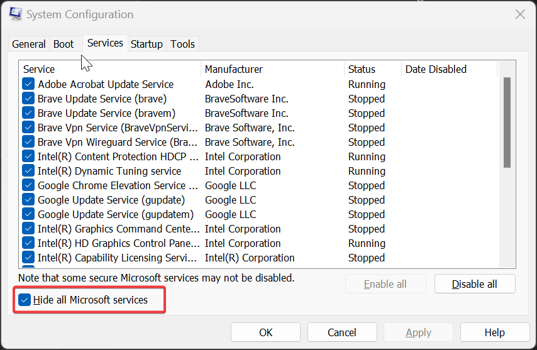Select the Google Update Service (gupdate) name
This screenshot has width=537, height=350.
tap(111, 200)
